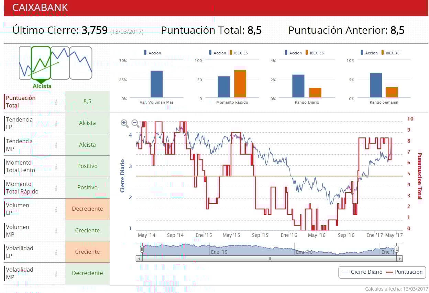The width and height of the screenshot is (429, 293).
Task: Click the Creciente value for Volatilidad LP
Action: coord(87,252)
